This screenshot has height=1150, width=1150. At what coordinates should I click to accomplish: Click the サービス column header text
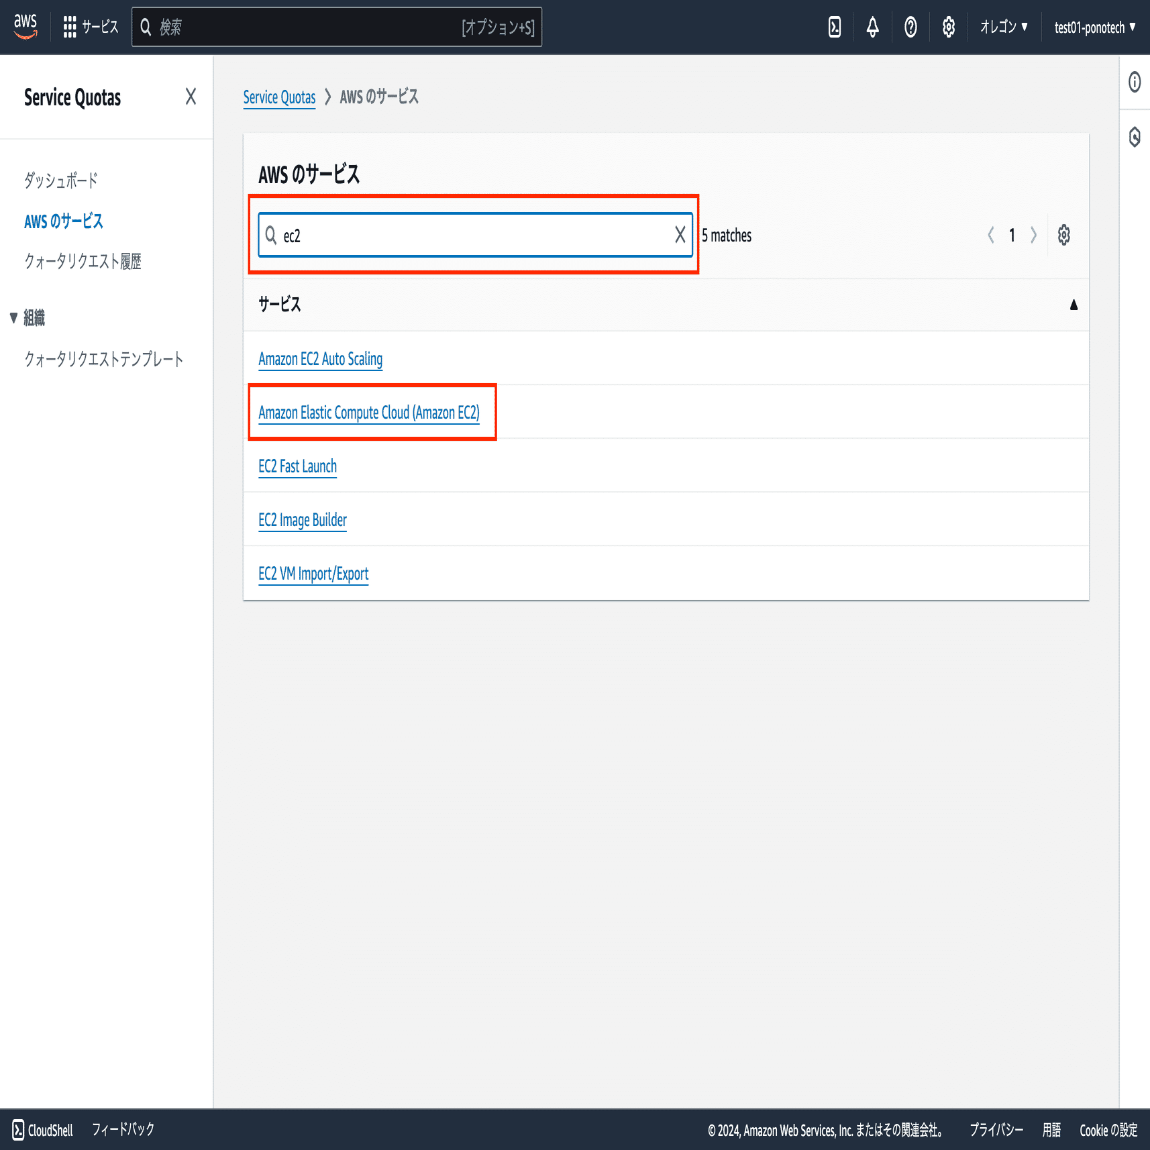280,305
